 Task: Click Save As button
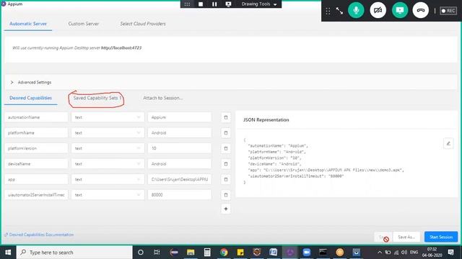406,237
